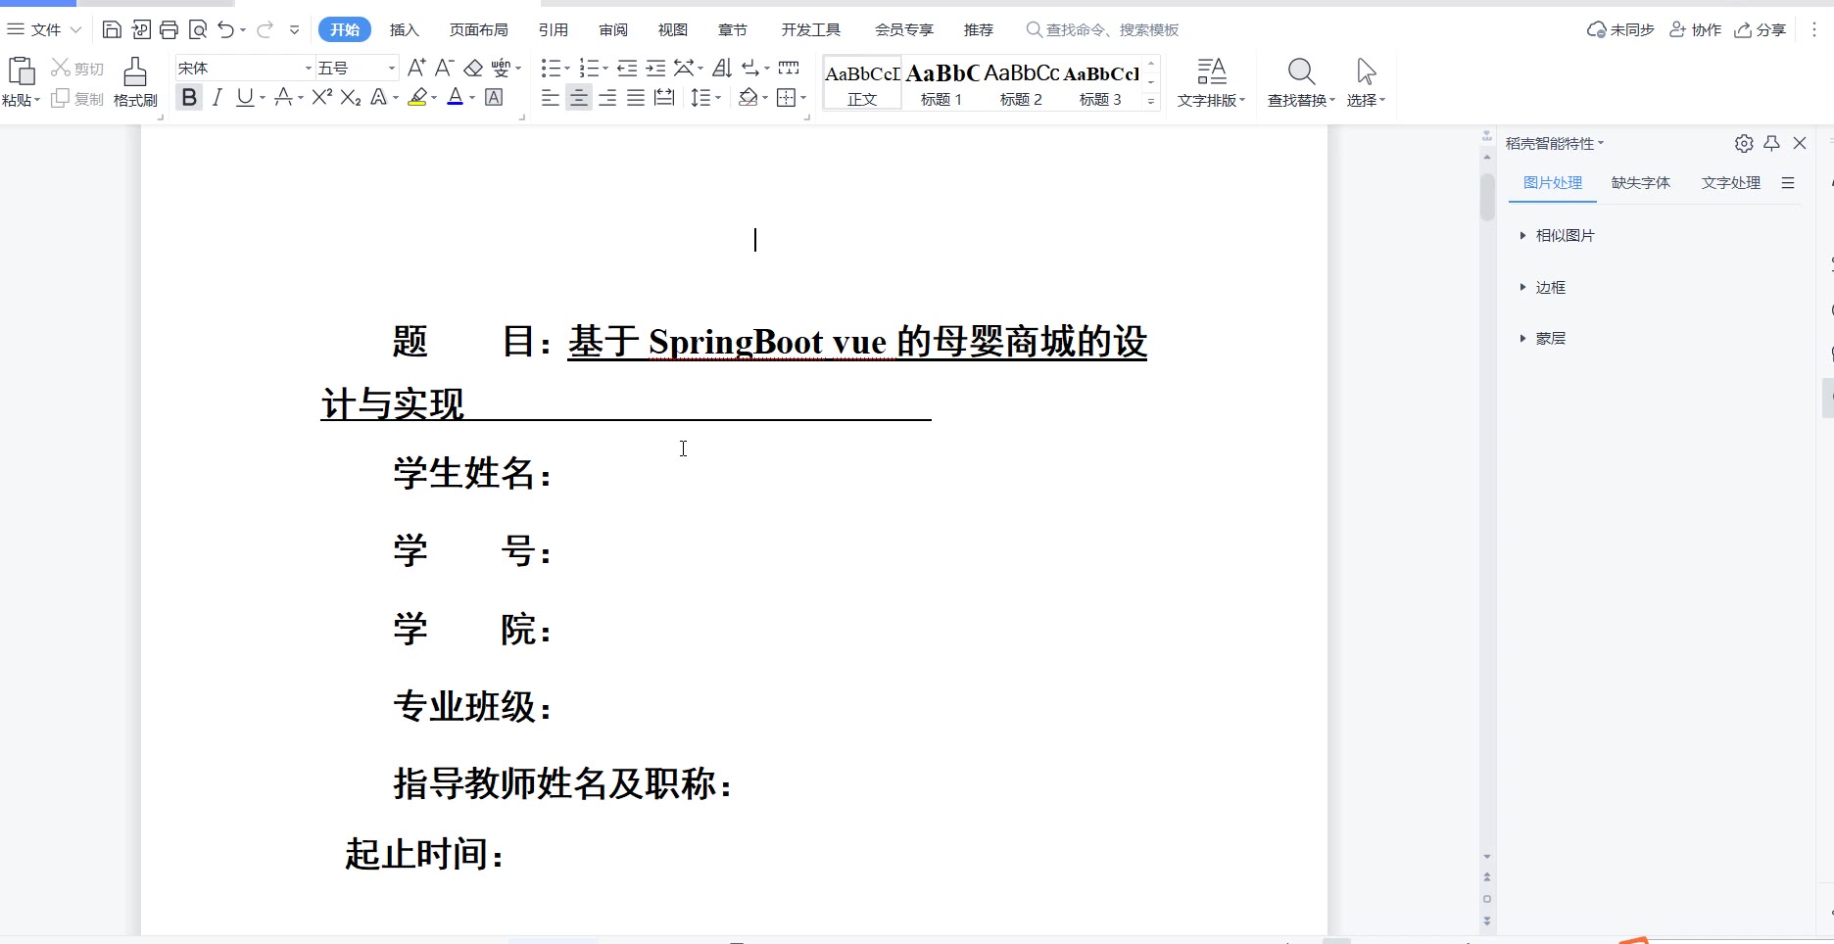This screenshot has height=944, width=1834.
Task: Click the 格式刷 format painter
Action: [135, 81]
